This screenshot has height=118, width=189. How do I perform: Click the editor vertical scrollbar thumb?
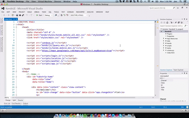[x=155, y=30]
